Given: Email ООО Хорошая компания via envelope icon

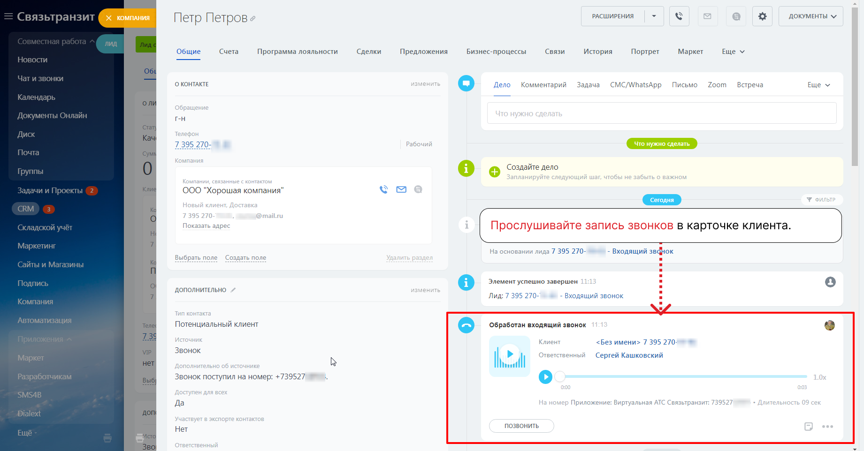Looking at the screenshot, I should click(x=401, y=189).
